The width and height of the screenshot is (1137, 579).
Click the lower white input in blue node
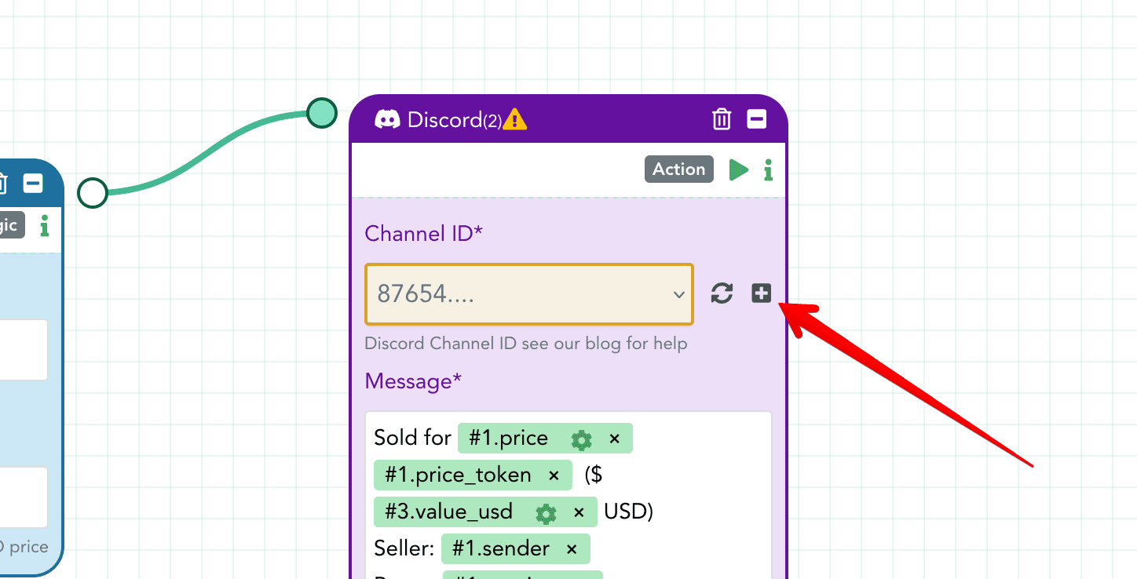click(24, 497)
